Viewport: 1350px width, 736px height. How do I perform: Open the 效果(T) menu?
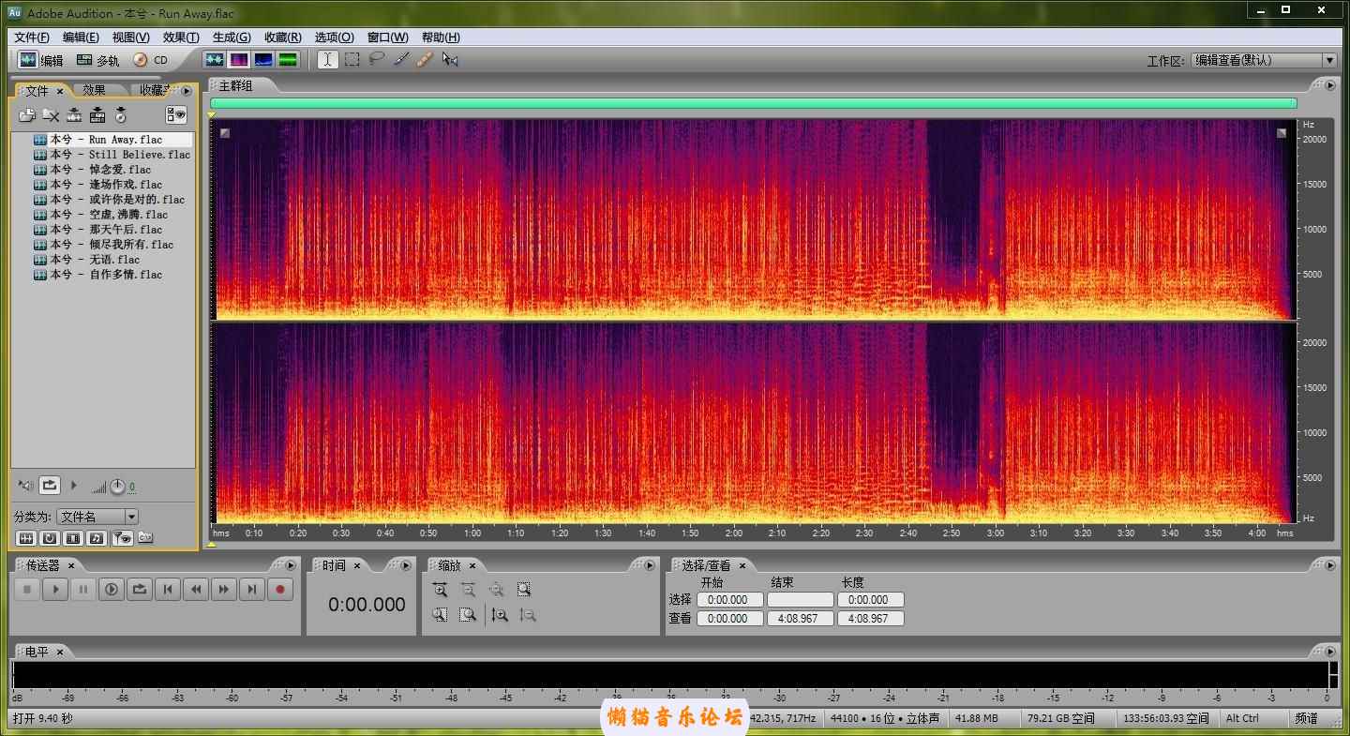[181, 38]
